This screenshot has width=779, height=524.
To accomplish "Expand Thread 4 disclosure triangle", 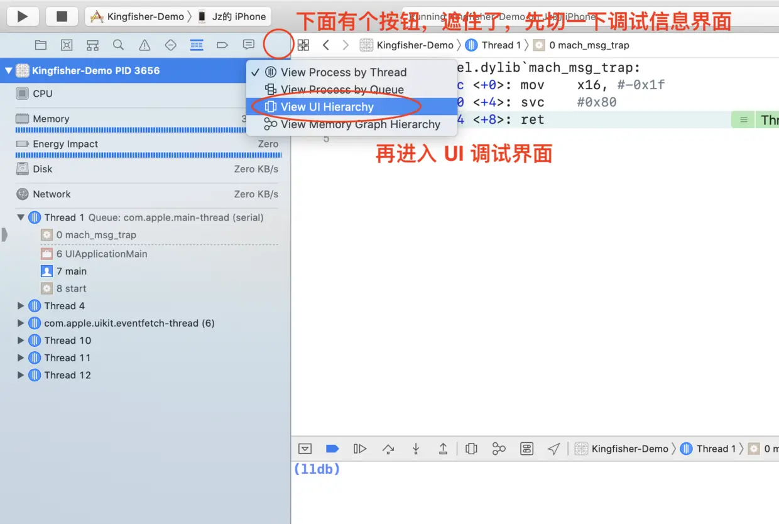I will (x=21, y=306).
